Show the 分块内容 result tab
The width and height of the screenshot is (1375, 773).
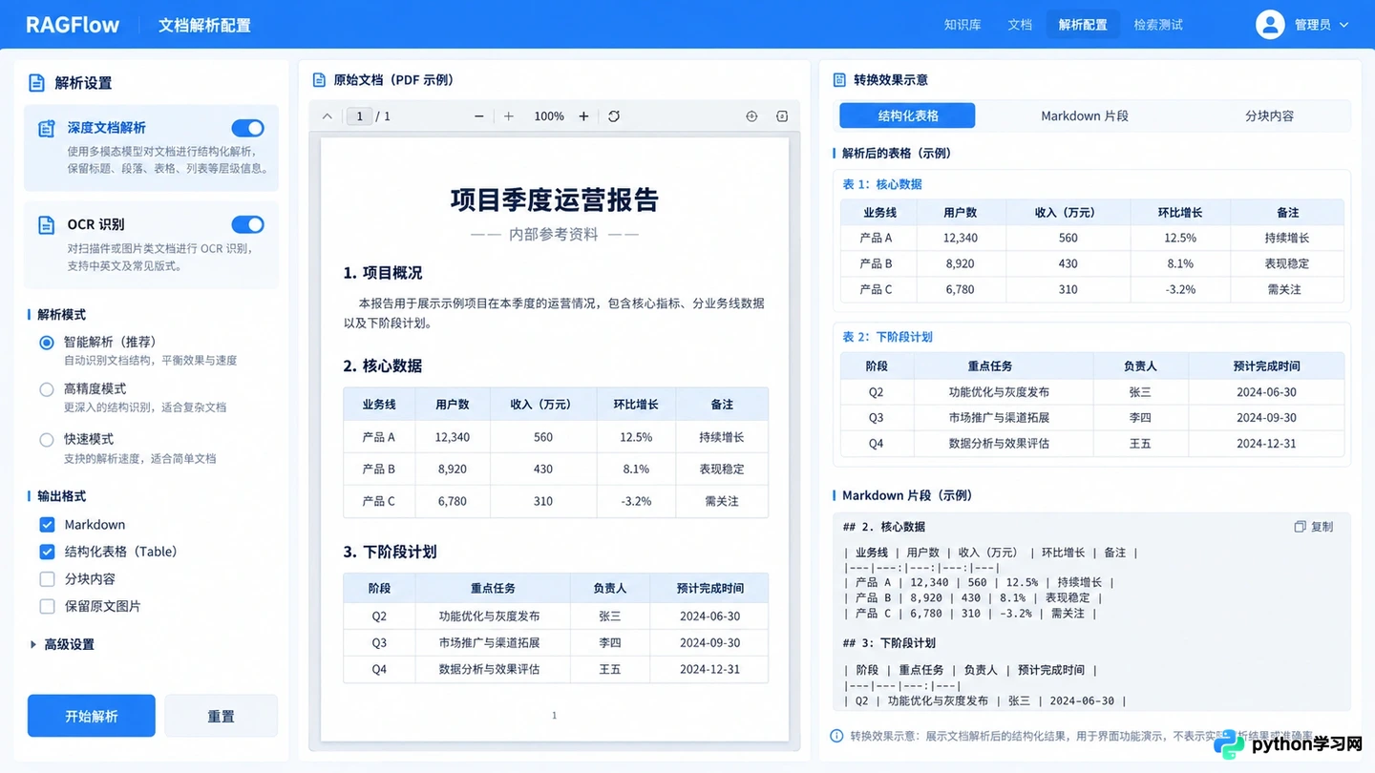tap(1269, 115)
